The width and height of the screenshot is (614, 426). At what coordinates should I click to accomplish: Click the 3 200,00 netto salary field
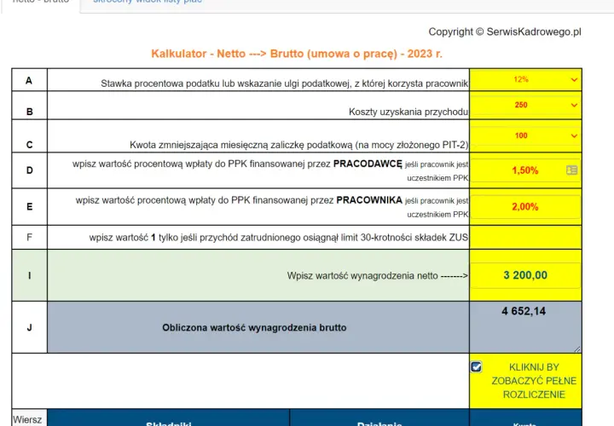[525, 275]
